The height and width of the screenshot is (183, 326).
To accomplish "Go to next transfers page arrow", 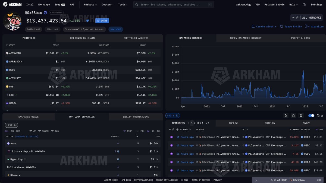I will pos(203,123).
